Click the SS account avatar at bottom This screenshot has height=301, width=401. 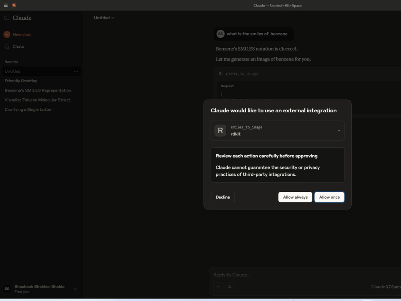7,289
